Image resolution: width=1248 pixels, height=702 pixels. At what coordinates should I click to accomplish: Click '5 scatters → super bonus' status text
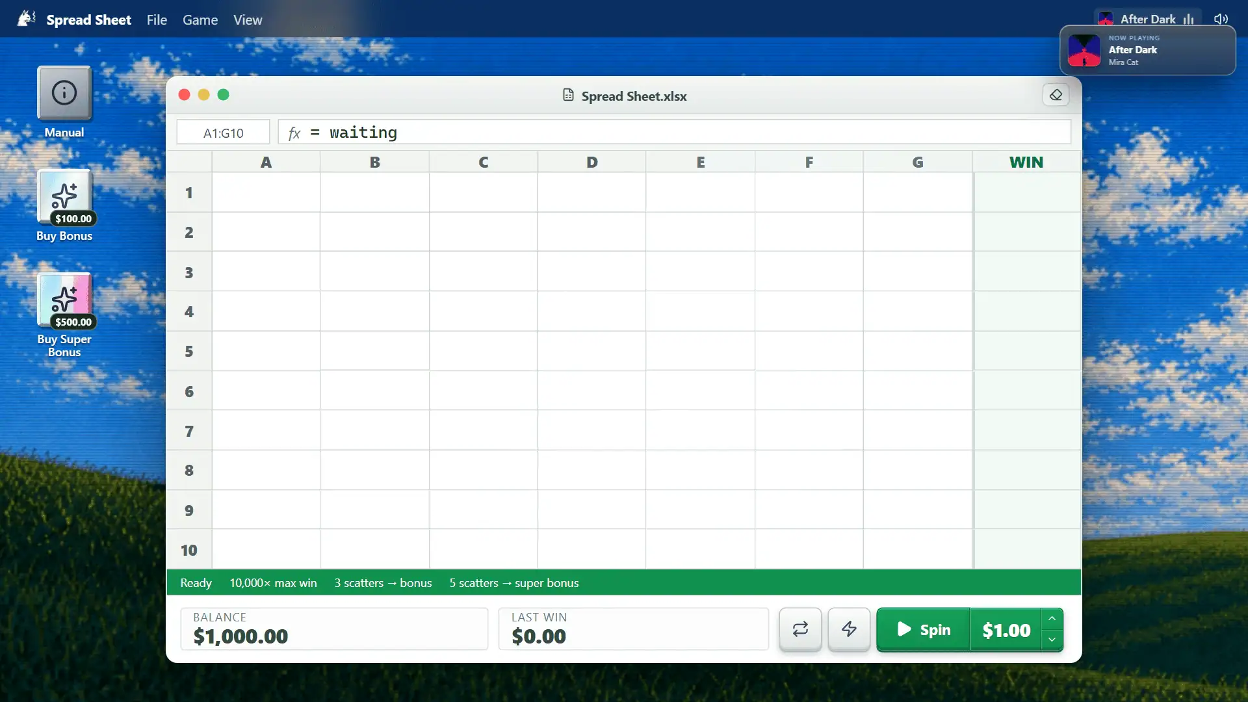[513, 583]
